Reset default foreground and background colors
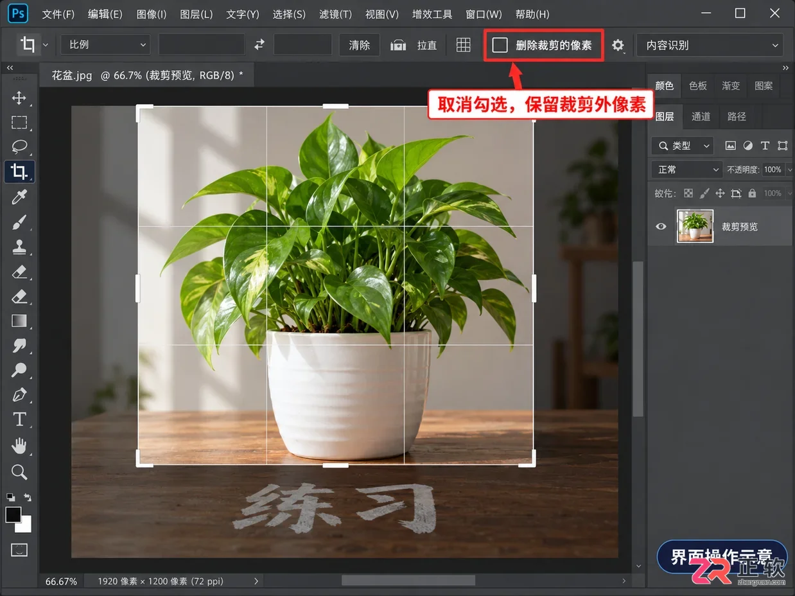This screenshot has height=596, width=795. click(x=10, y=497)
